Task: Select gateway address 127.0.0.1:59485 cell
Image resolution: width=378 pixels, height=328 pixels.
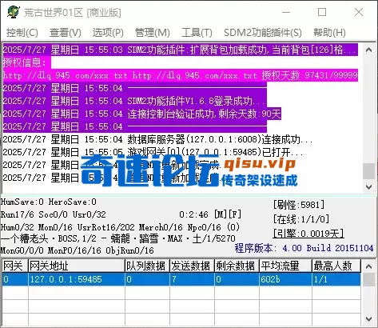Action: (77, 279)
